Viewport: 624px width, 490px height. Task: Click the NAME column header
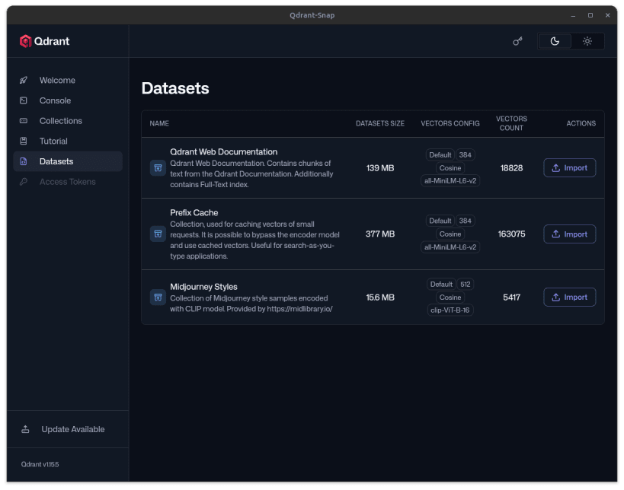tap(159, 123)
